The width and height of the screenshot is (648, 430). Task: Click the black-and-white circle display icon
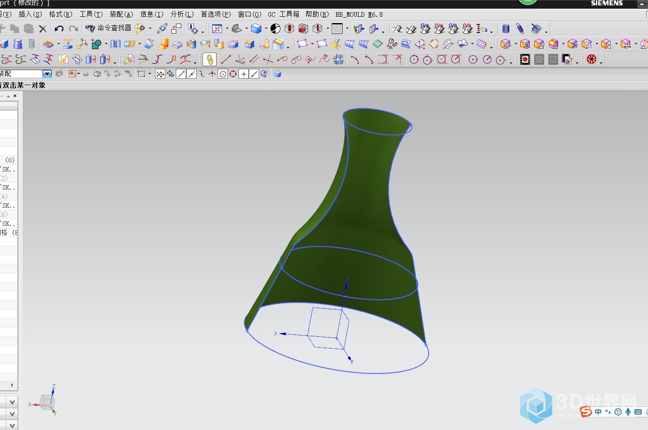tap(275, 29)
